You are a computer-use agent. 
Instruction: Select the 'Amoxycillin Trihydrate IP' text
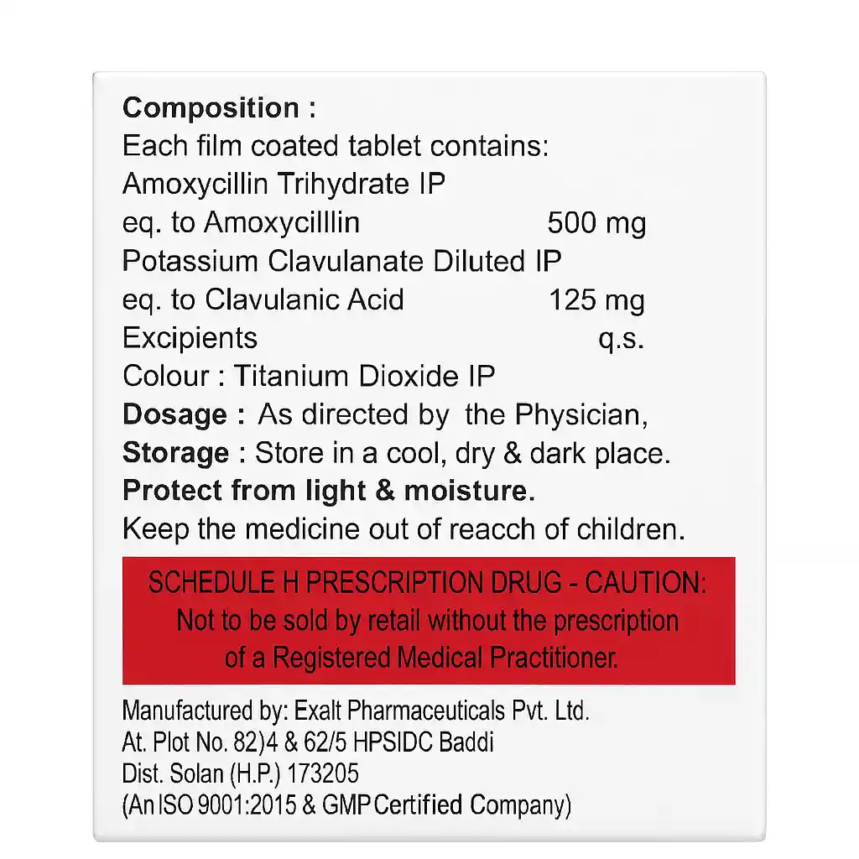click(284, 185)
